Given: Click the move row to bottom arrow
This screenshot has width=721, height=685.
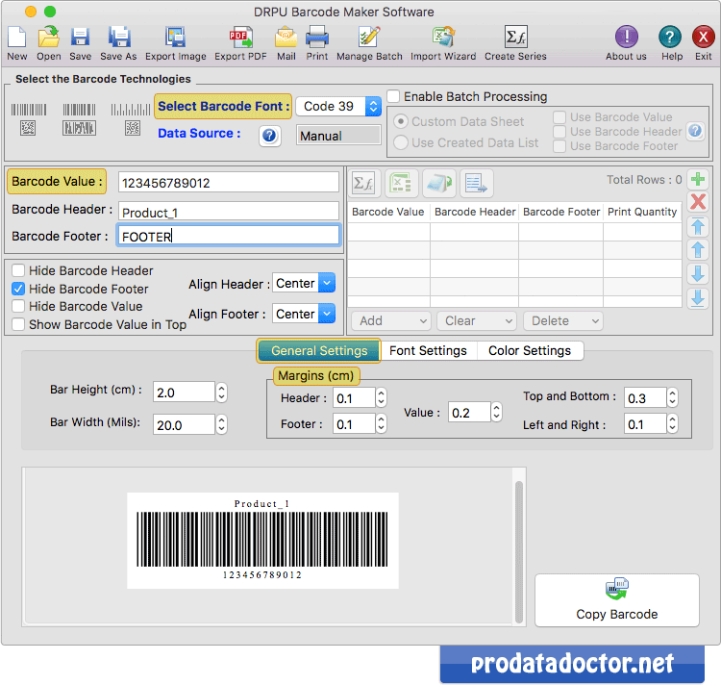Looking at the screenshot, I should (x=698, y=298).
